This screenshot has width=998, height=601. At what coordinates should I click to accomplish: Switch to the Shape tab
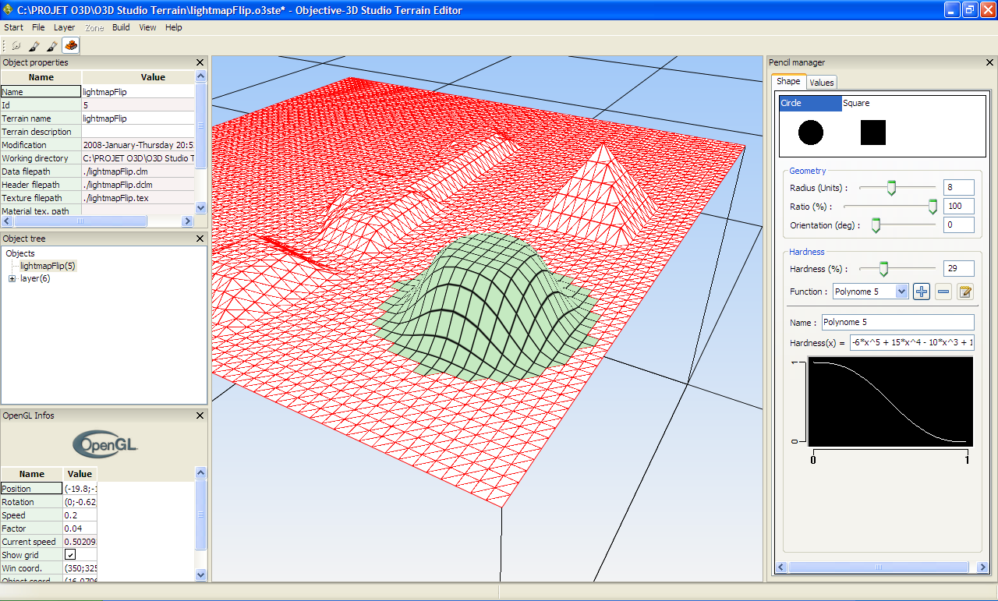(788, 82)
